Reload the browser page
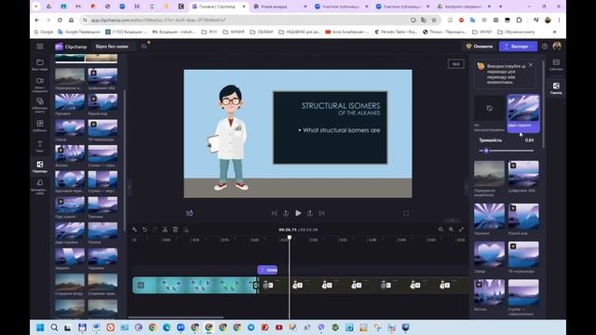This screenshot has height=335, width=596. point(60,20)
